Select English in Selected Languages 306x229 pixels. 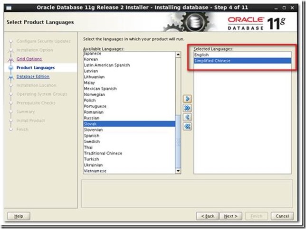pos(242,55)
